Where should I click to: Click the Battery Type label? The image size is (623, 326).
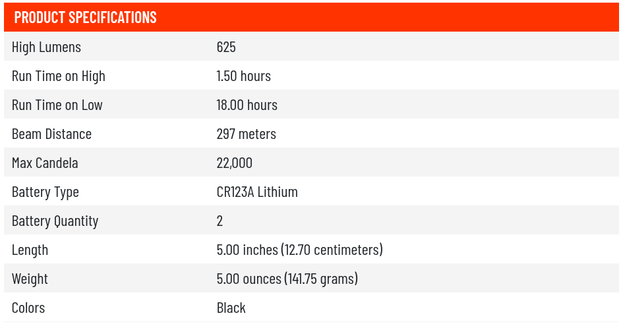45,192
